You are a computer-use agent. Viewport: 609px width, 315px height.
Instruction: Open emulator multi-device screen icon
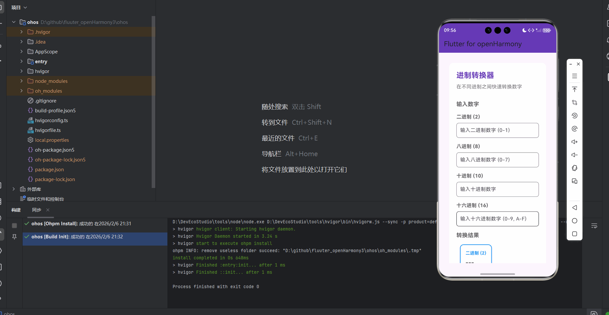574,181
